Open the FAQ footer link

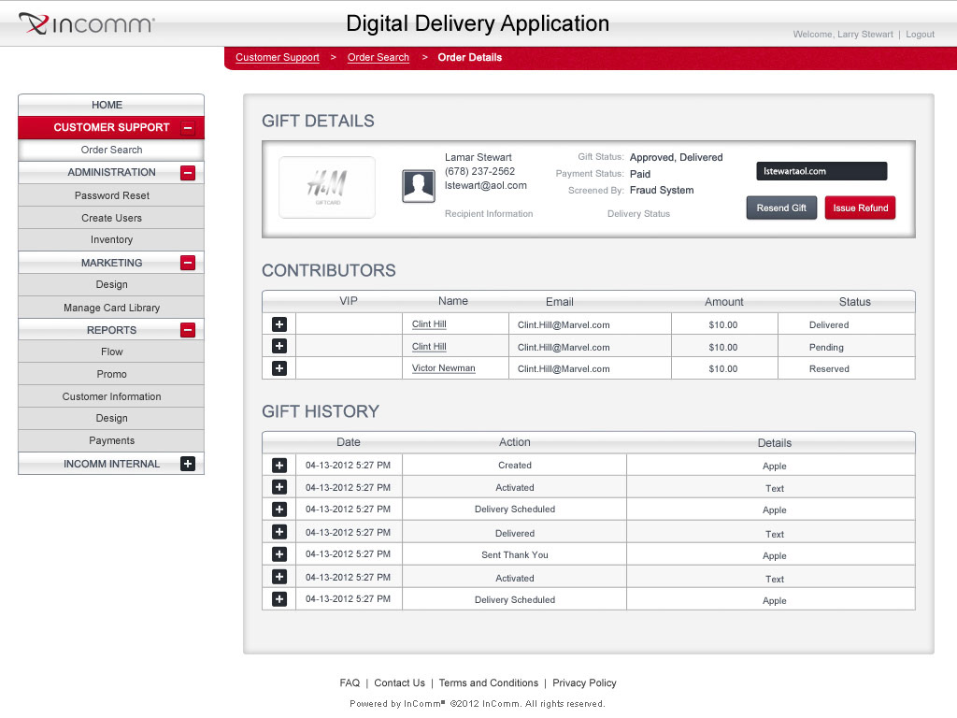pyautogui.click(x=350, y=682)
